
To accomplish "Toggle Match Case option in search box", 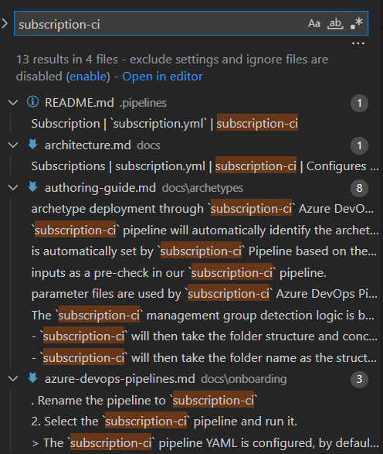I will click(314, 23).
